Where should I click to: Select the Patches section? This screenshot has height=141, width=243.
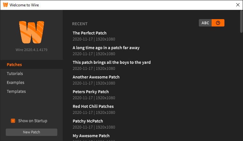[x=14, y=65]
